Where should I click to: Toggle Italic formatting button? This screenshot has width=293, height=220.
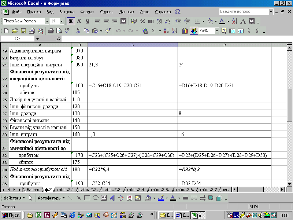[x=79, y=21]
